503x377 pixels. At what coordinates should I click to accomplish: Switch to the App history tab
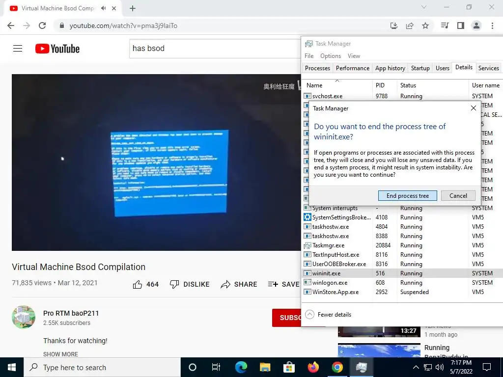(x=390, y=68)
